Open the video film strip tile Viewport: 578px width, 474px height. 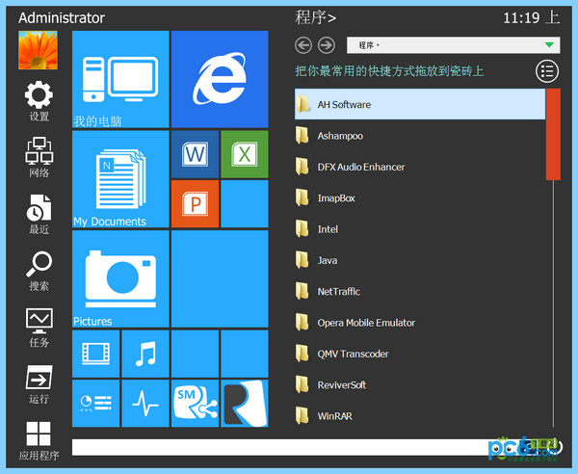coord(95,354)
